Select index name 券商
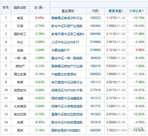148x136 pixels. pyautogui.click(x=20, y=82)
